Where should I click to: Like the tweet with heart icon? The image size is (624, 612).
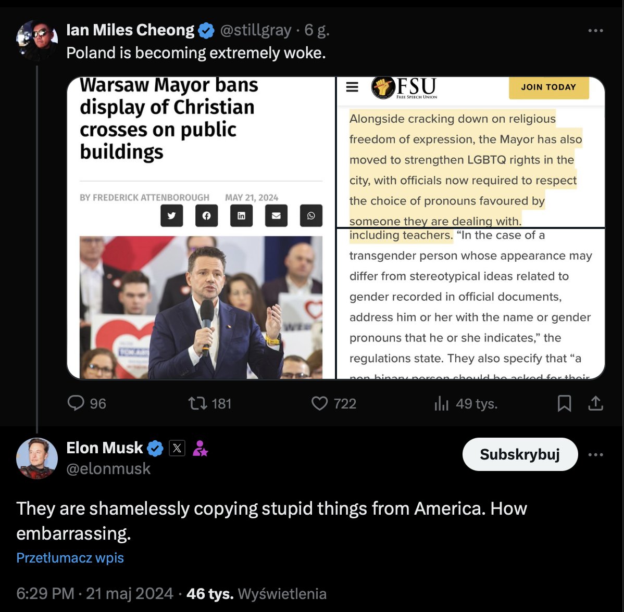click(319, 403)
